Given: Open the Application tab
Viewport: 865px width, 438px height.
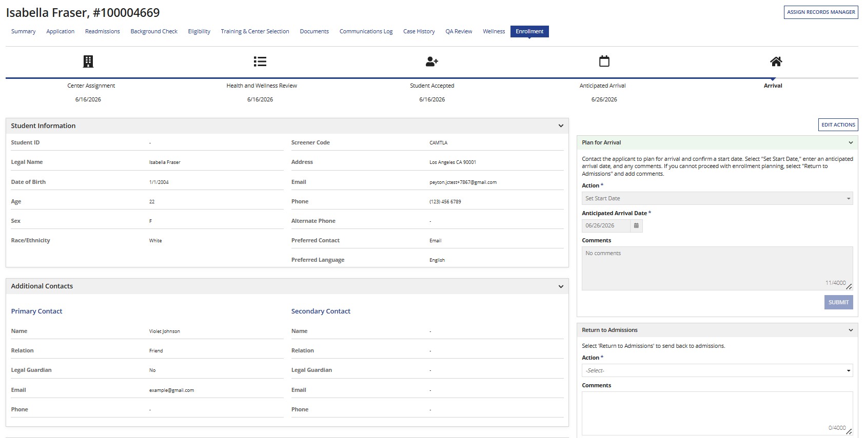Looking at the screenshot, I should pos(61,31).
